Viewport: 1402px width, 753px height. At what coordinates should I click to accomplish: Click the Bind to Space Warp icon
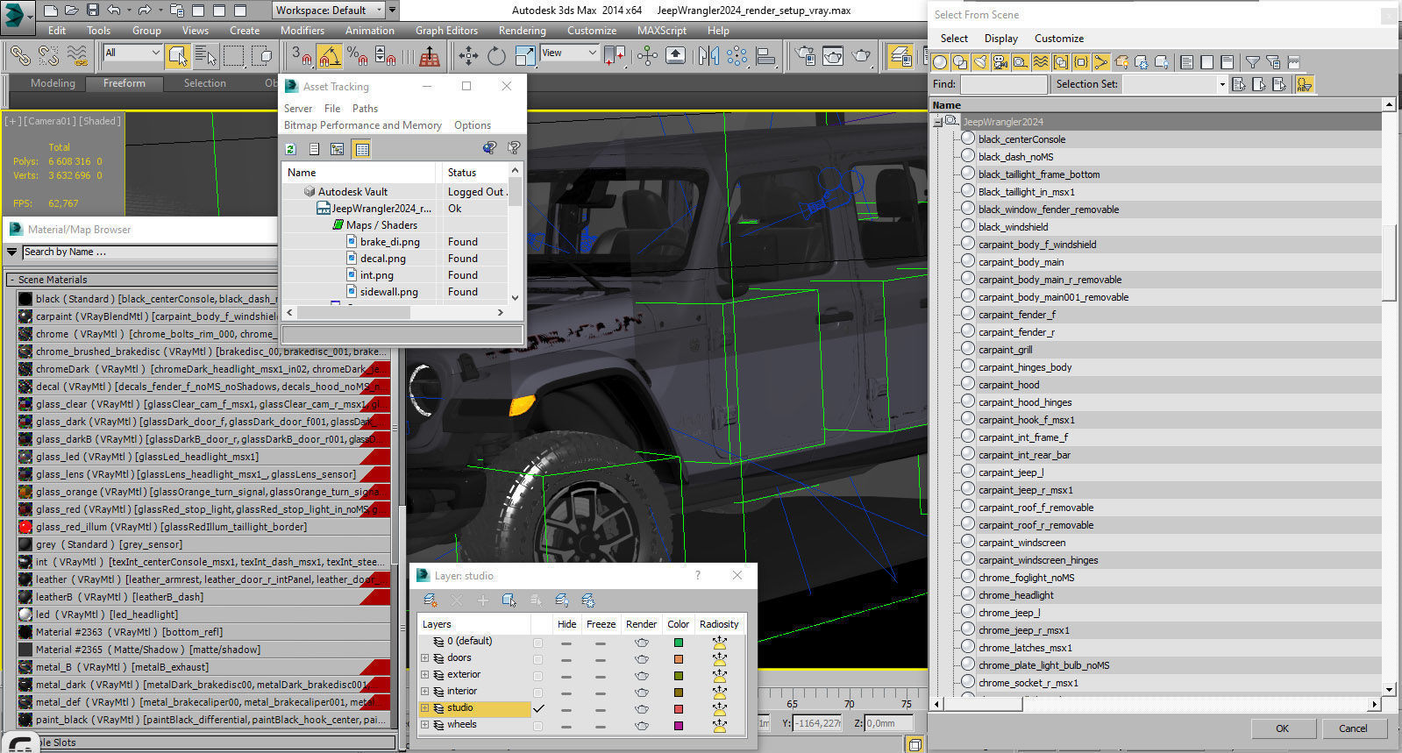pos(77,56)
